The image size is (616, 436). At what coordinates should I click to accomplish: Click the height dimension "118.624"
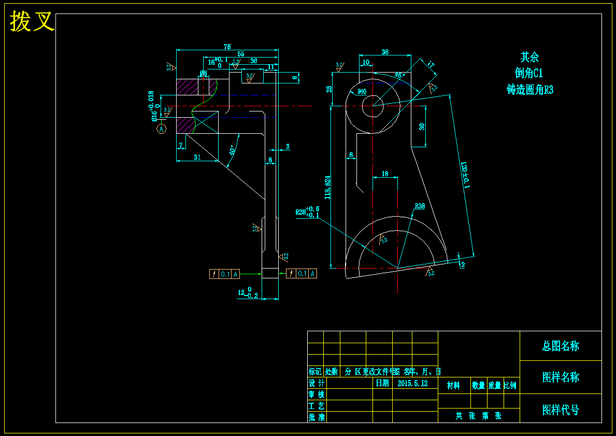pyautogui.click(x=327, y=187)
